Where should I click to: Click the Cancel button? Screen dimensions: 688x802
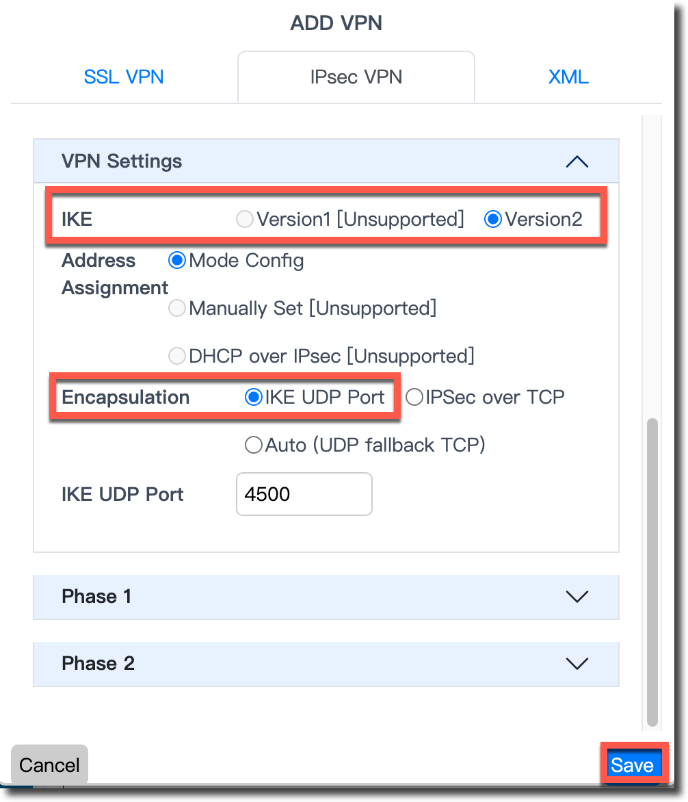click(49, 765)
